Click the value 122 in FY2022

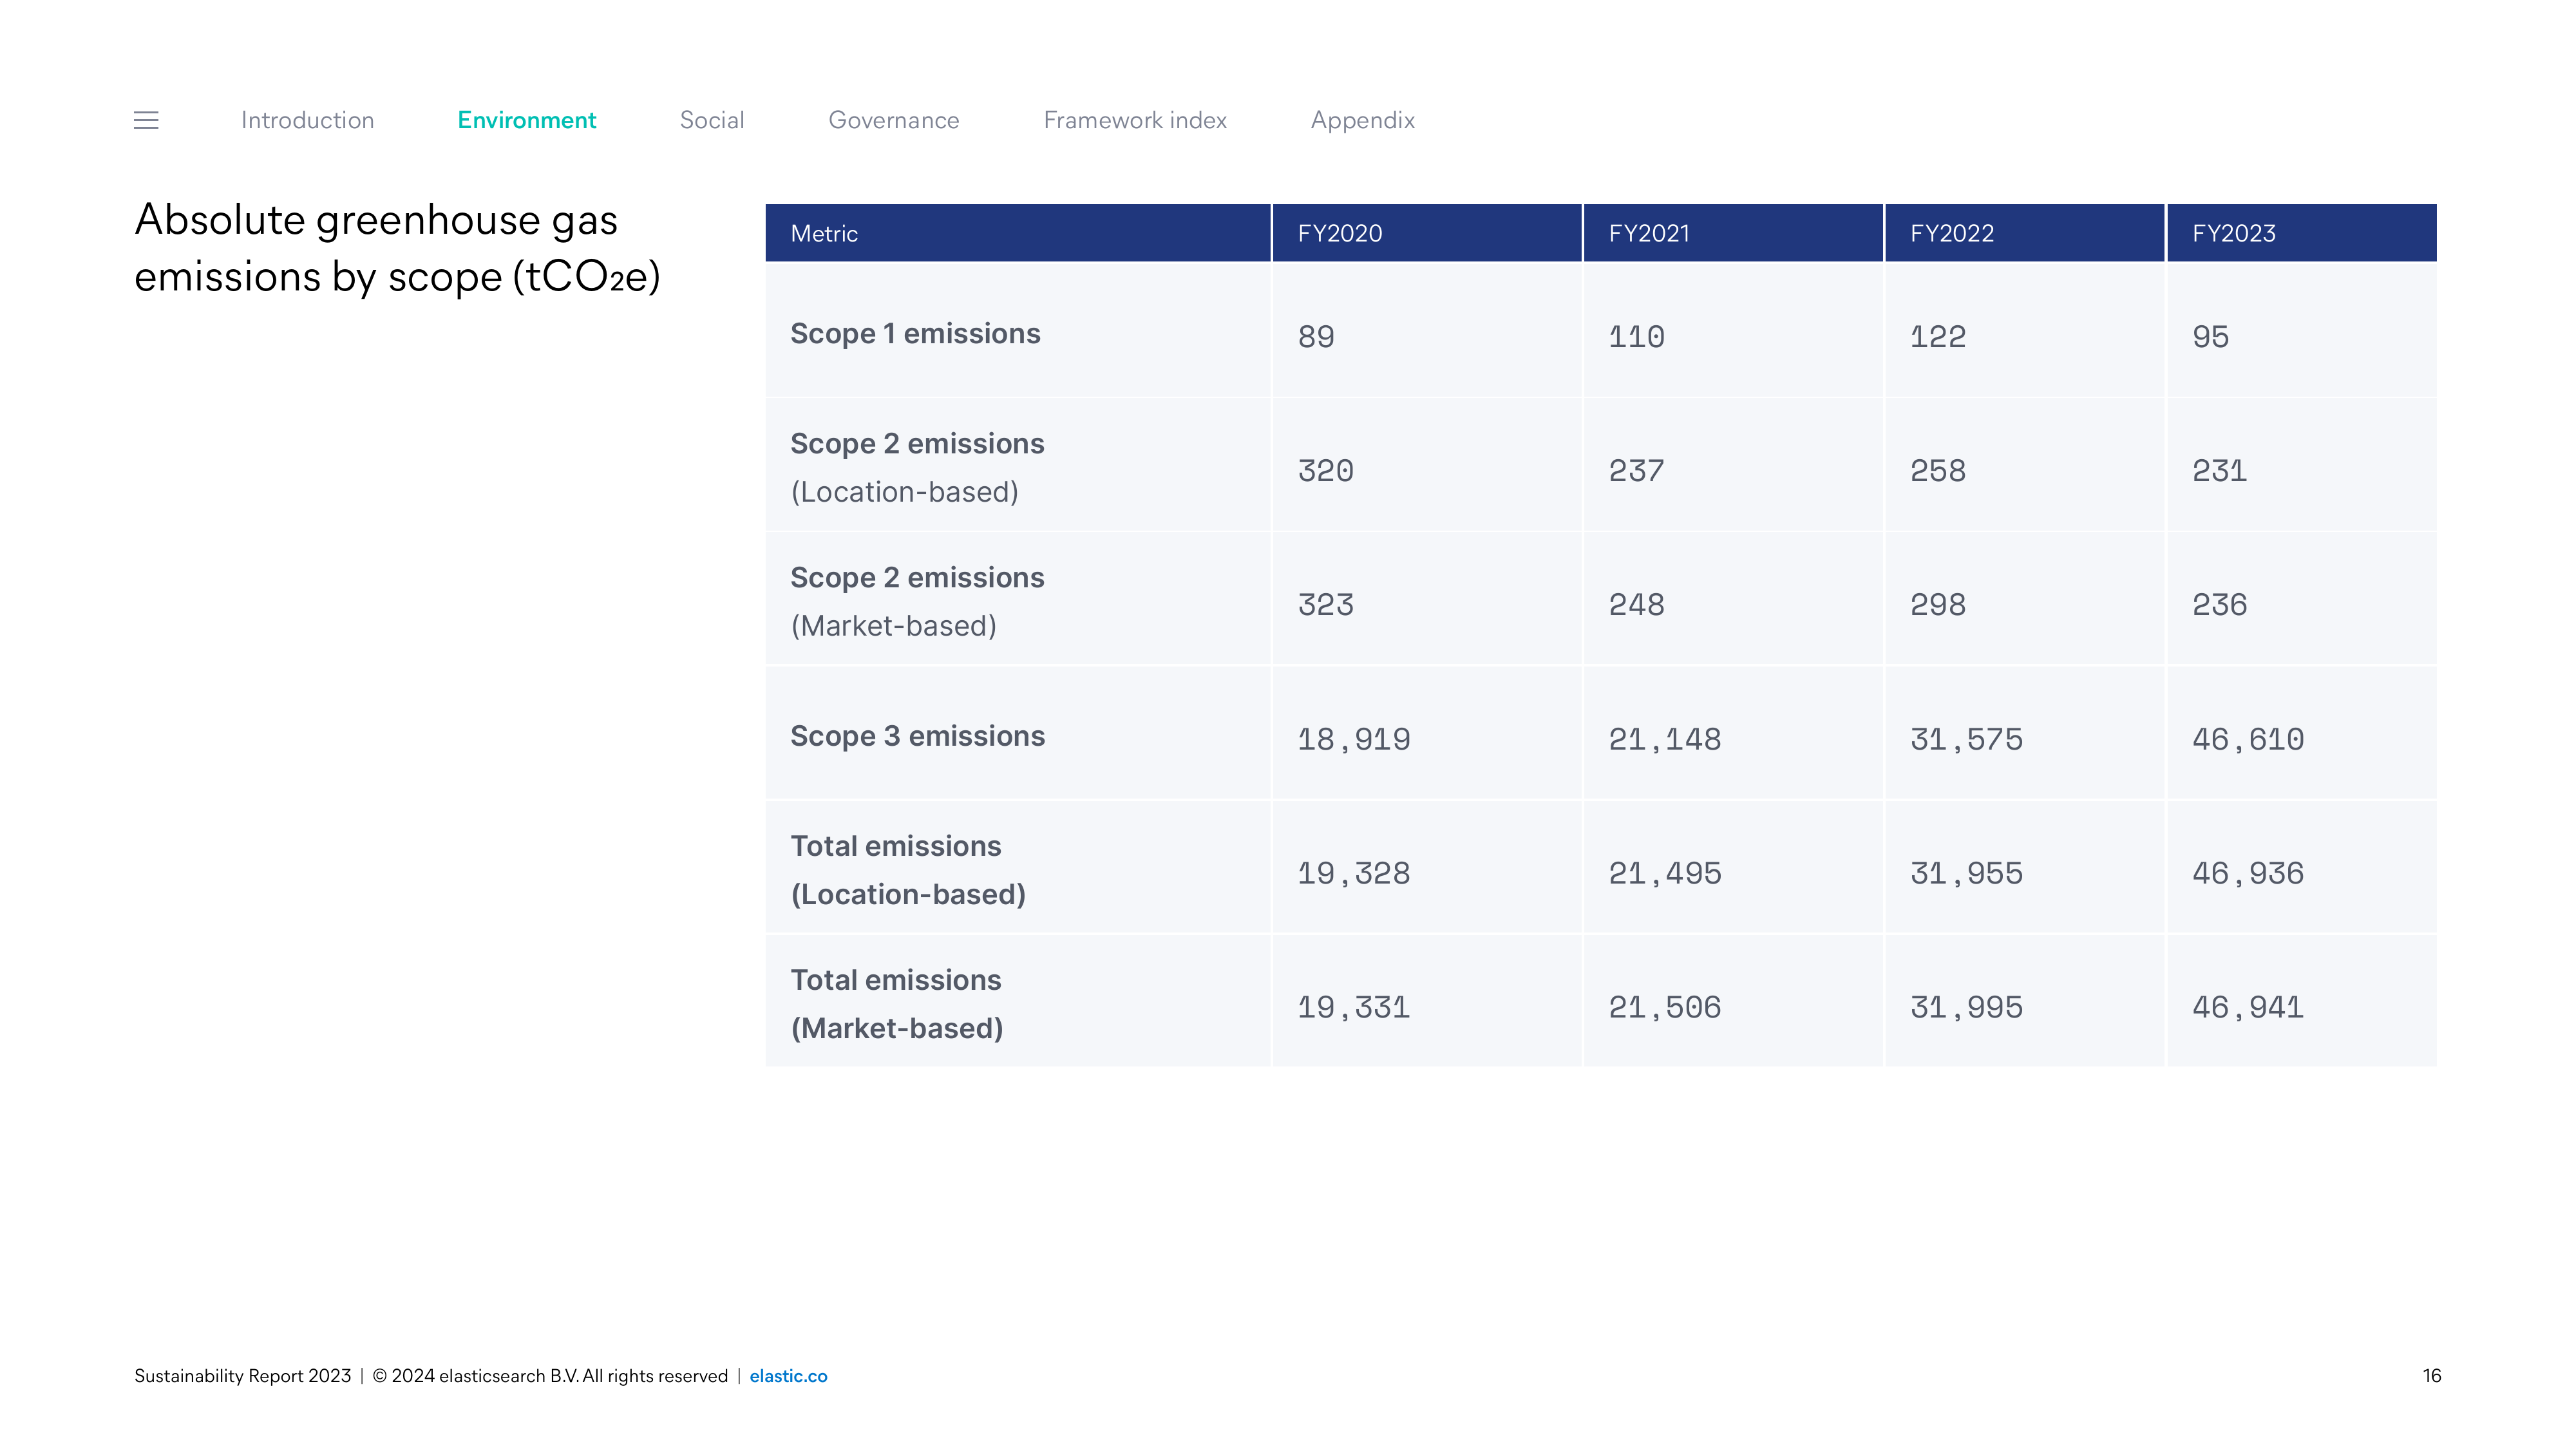click(1938, 337)
